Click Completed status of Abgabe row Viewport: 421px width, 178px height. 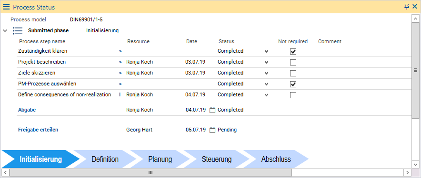click(231, 110)
